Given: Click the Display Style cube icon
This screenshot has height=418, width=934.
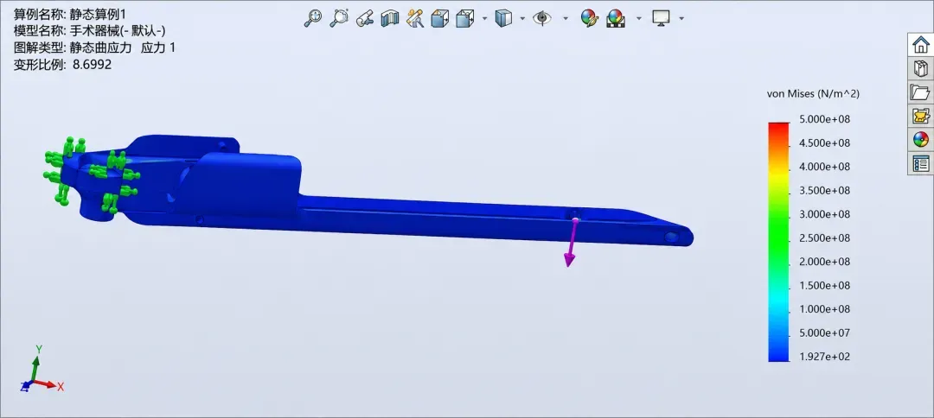Looking at the screenshot, I should [x=503, y=18].
